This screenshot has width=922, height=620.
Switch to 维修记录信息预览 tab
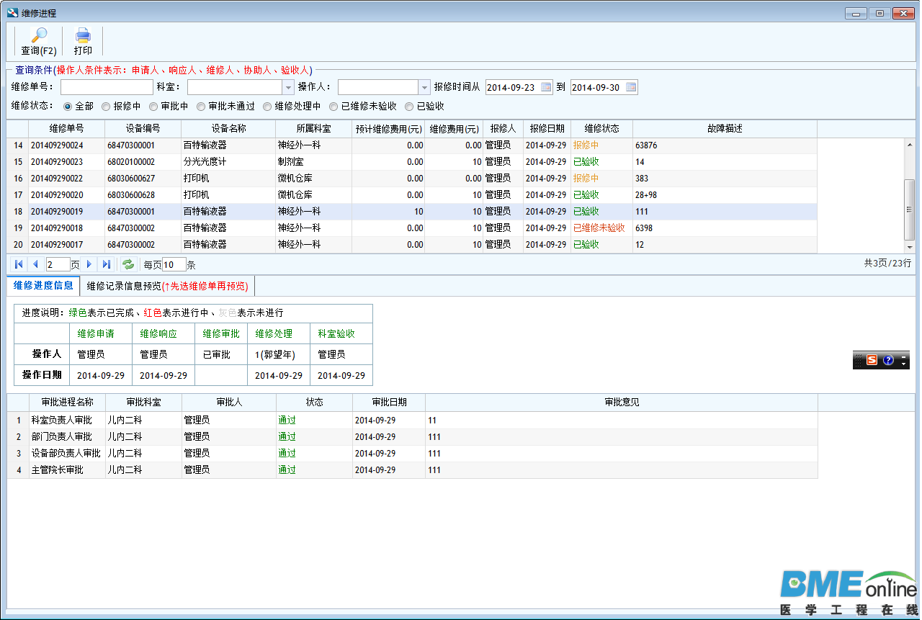[167, 286]
